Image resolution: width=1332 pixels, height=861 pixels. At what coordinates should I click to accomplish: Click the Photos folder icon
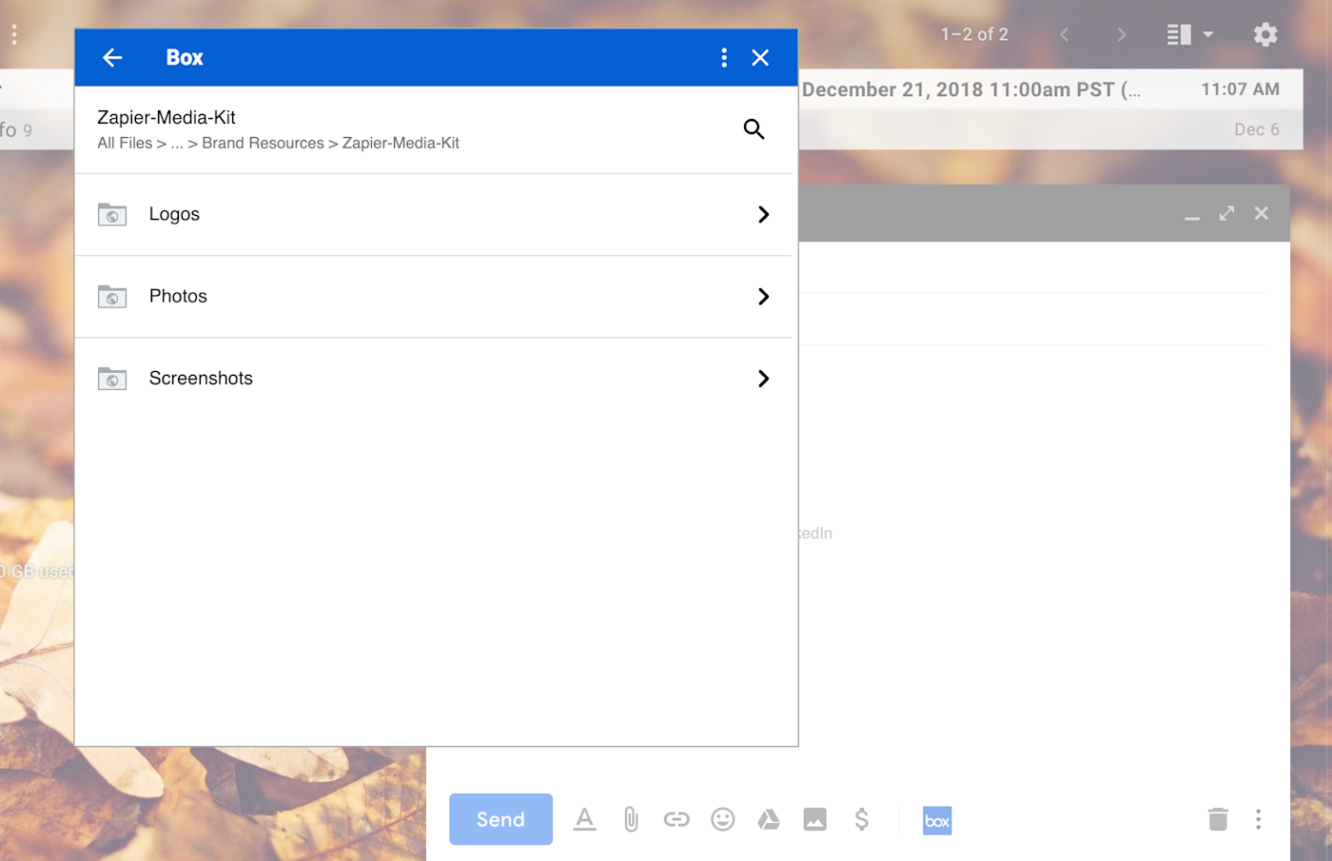[112, 297]
